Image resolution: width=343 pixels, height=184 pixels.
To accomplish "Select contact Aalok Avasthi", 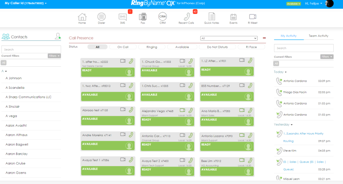I will (x=16, y=126).
